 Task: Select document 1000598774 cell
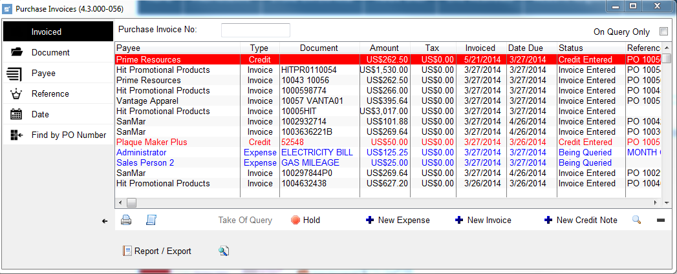tap(319, 90)
